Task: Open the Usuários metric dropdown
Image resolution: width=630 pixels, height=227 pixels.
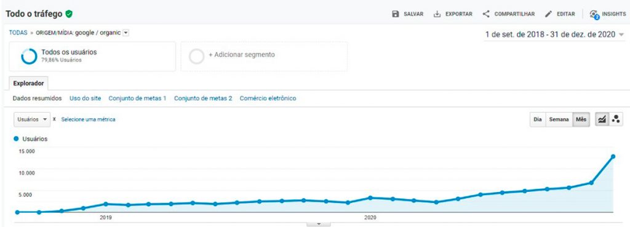Action: coord(32,119)
